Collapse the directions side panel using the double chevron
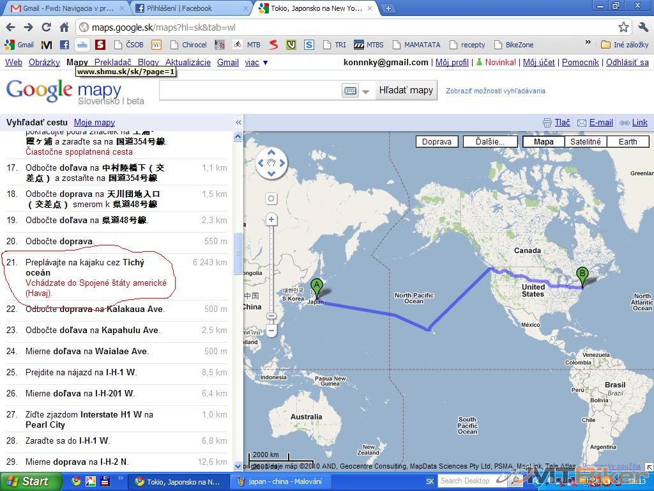 [238, 123]
